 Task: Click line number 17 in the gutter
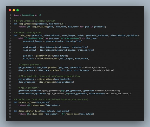[10, 62]
